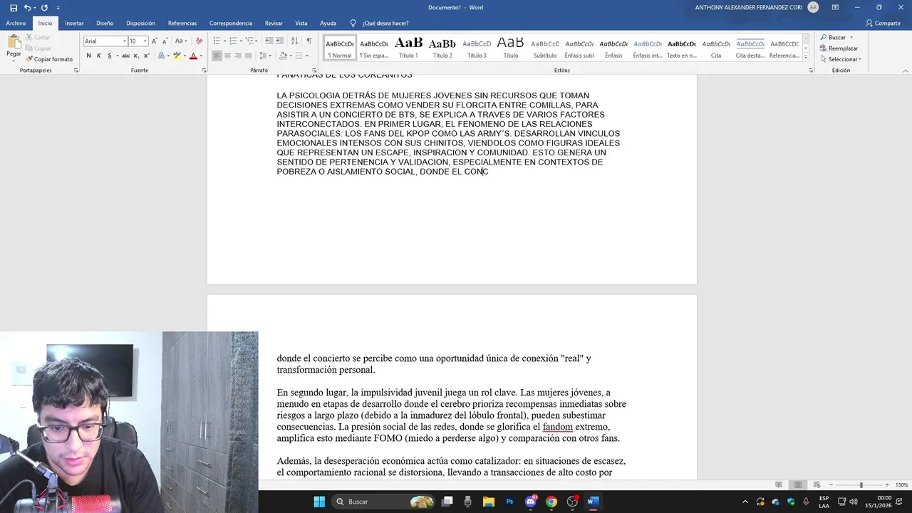Toggle center text alignment

coord(227,56)
